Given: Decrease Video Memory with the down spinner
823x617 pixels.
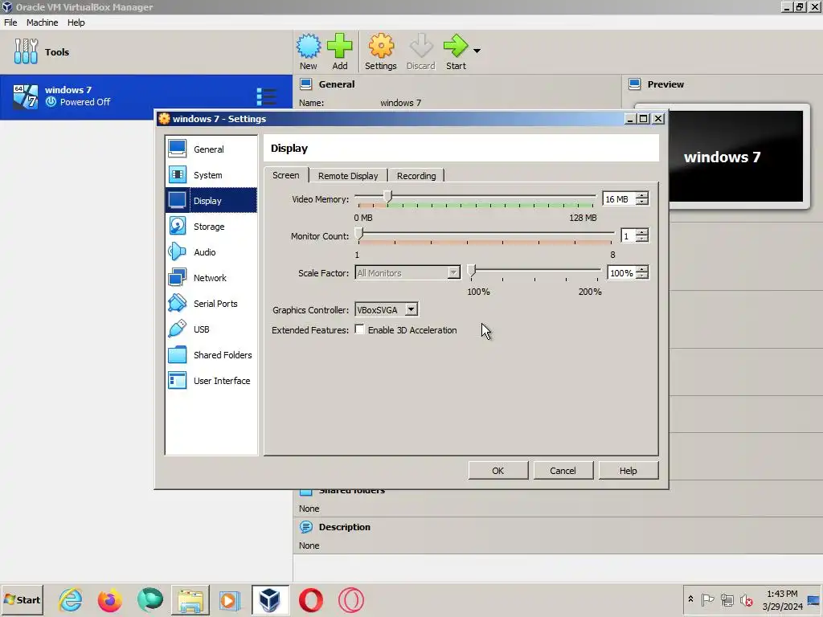Looking at the screenshot, I should pyautogui.click(x=642, y=202).
